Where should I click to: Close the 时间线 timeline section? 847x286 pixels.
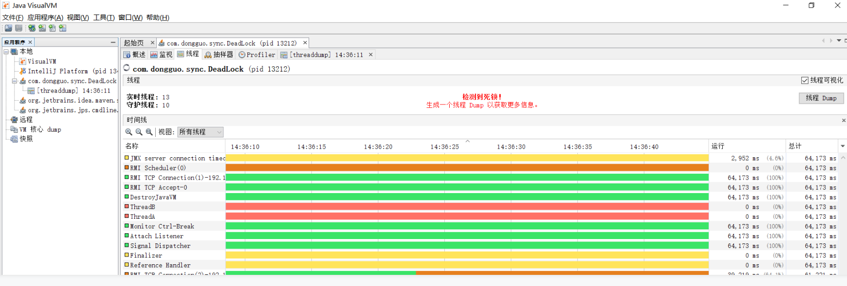pos(844,120)
